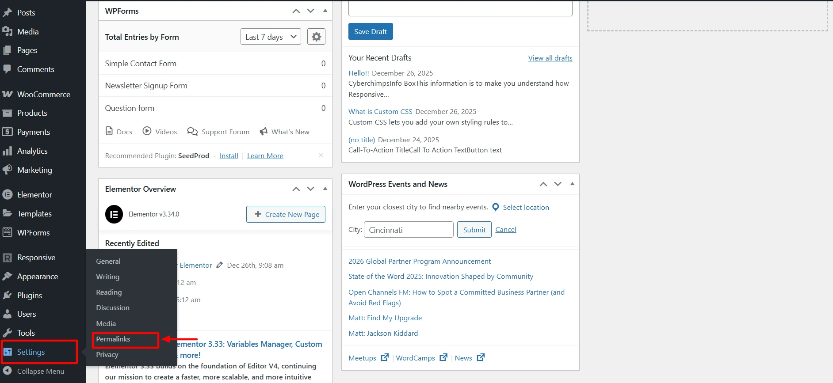Click the pencil edit icon beside Elementor
This screenshot has height=383, width=833.
[x=220, y=265]
